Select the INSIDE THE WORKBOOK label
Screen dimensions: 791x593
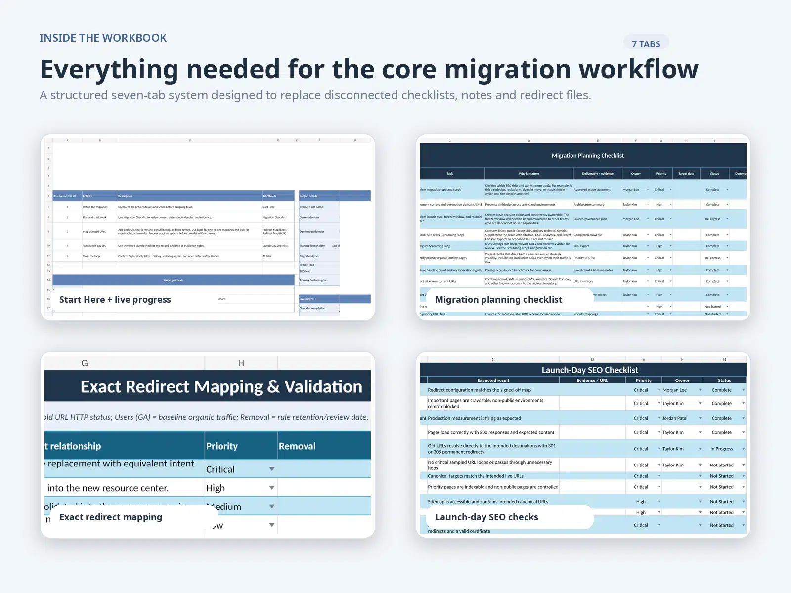[103, 38]
